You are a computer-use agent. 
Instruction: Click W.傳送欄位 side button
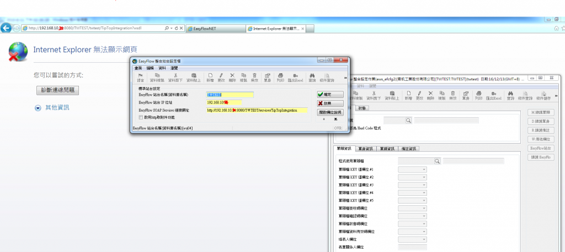(541, 139)
